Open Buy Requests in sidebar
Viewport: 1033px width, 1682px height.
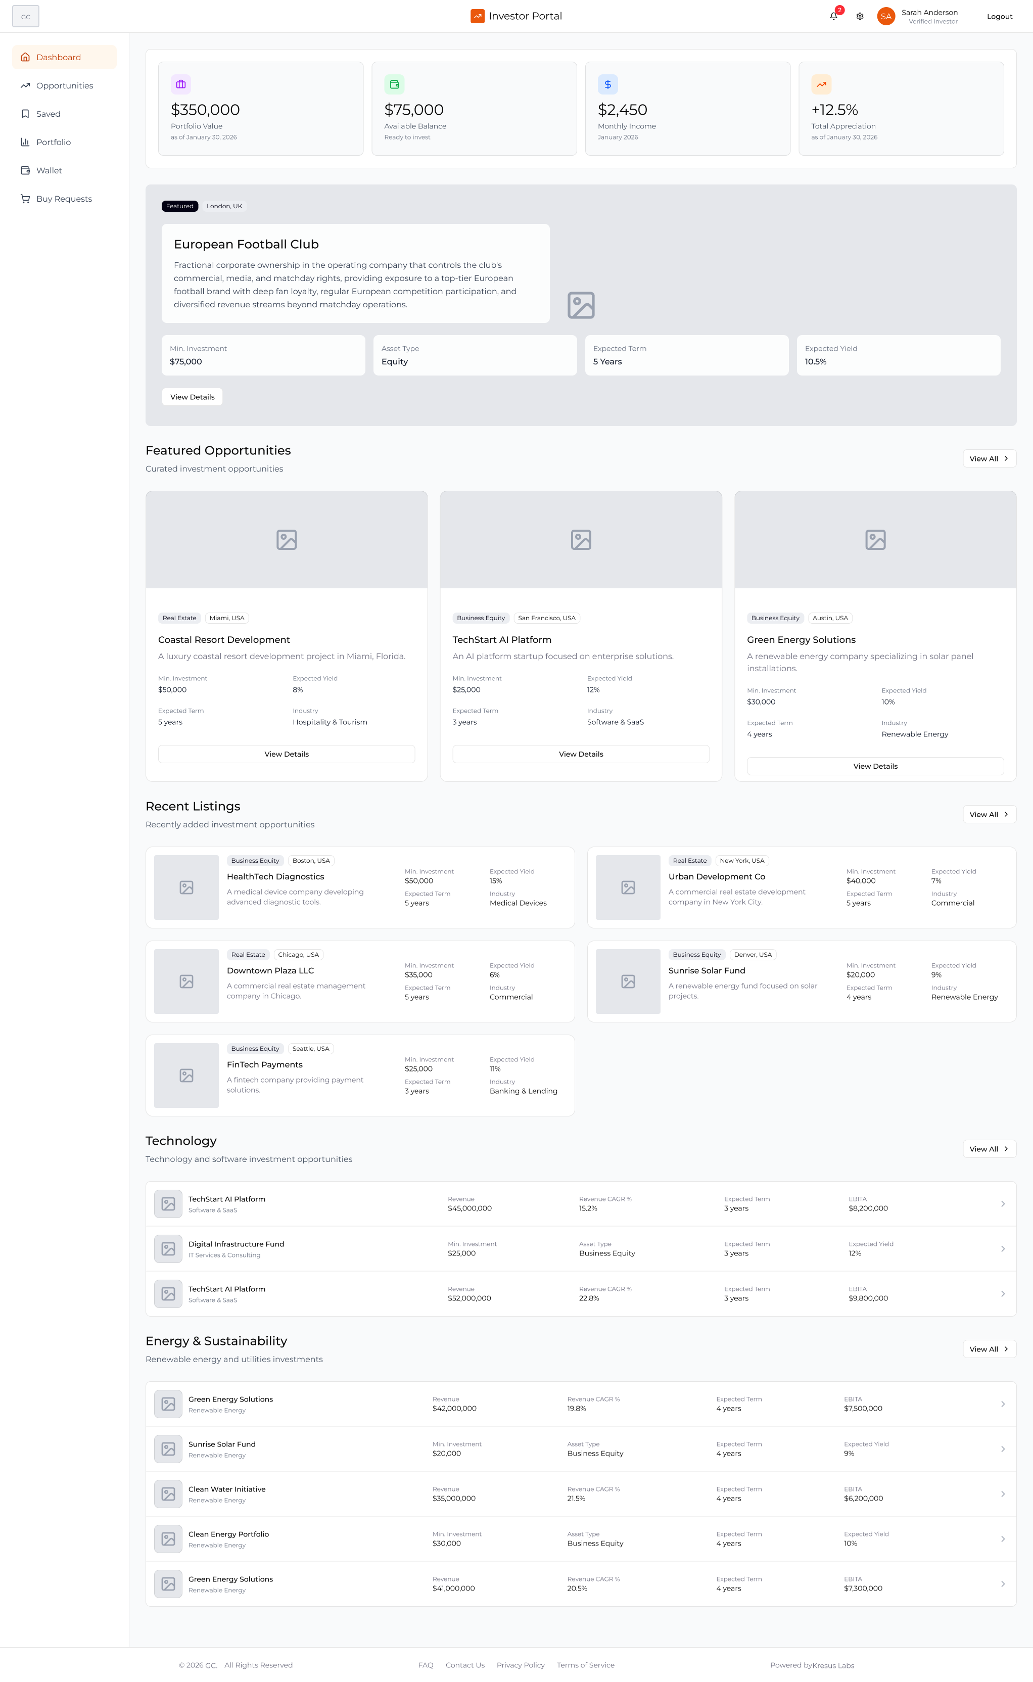click(64, 199)
